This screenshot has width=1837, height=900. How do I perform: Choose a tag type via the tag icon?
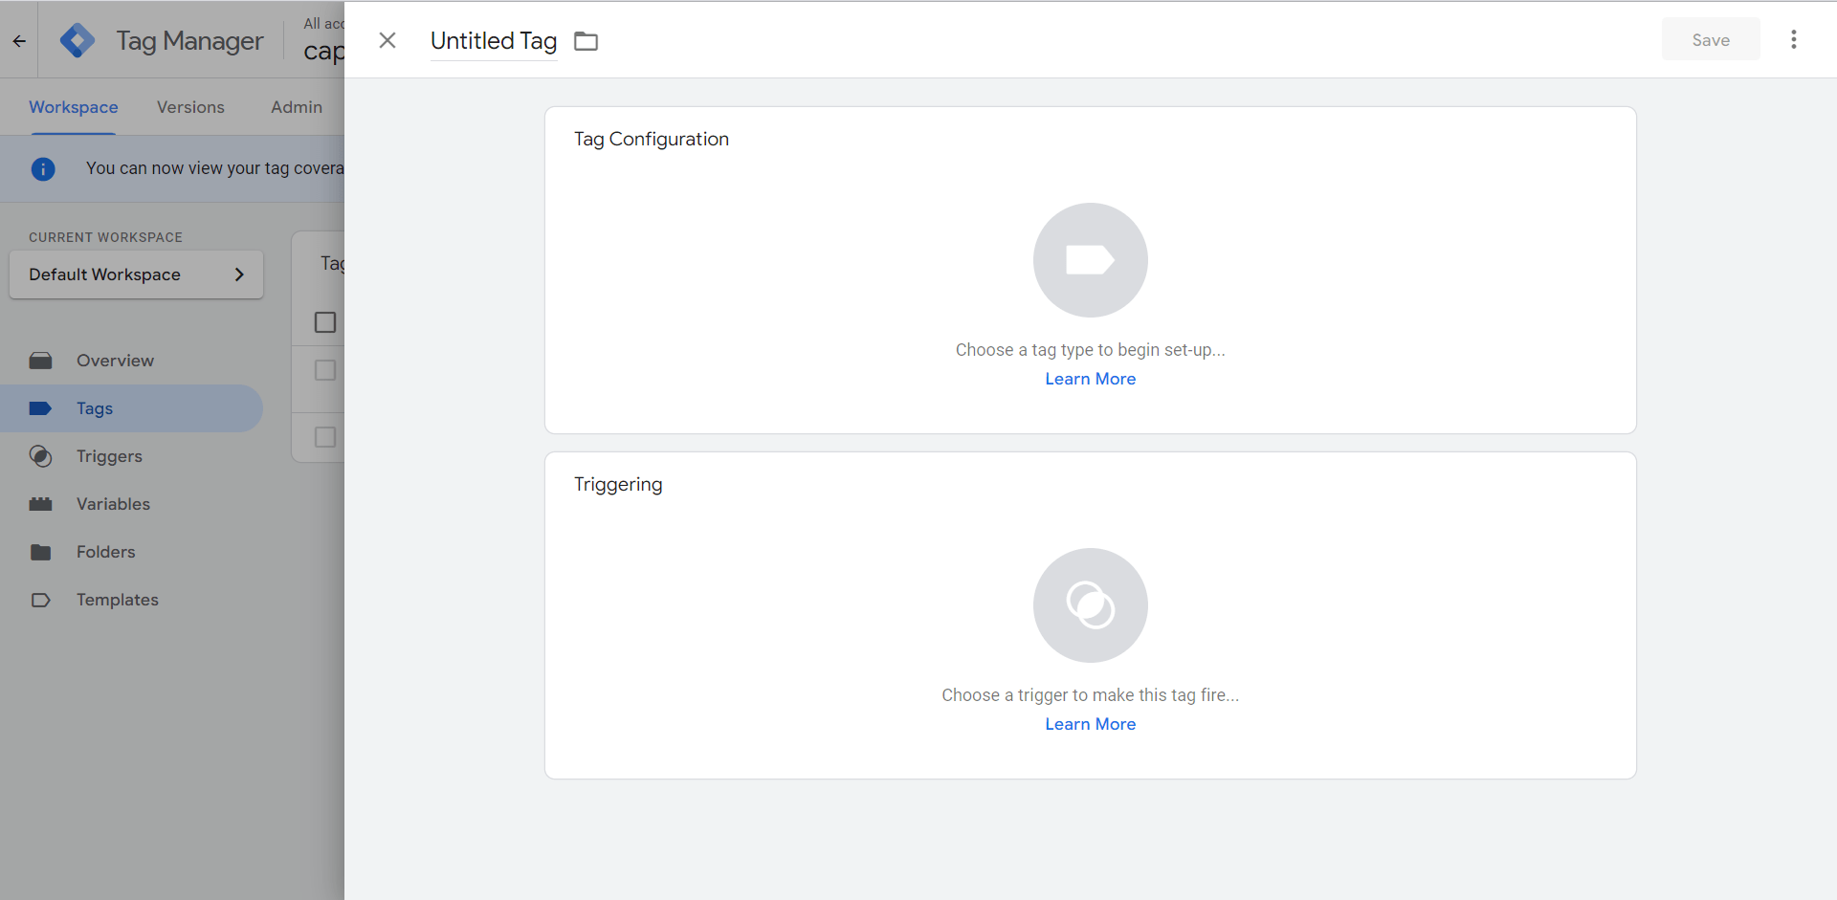1091,260
